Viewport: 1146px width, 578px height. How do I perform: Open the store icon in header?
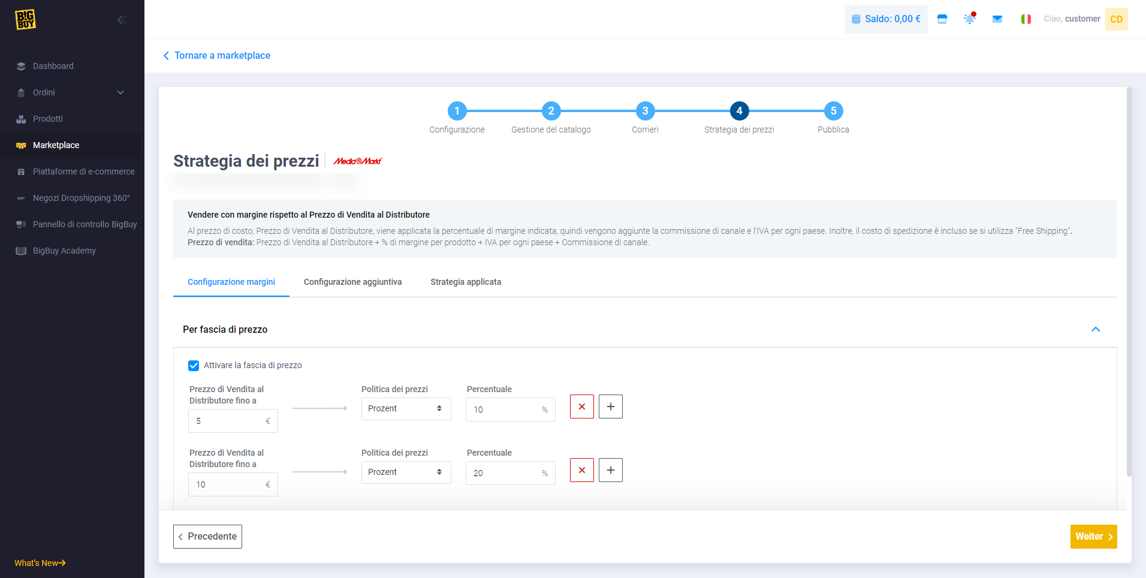click(x=942, y=19)
